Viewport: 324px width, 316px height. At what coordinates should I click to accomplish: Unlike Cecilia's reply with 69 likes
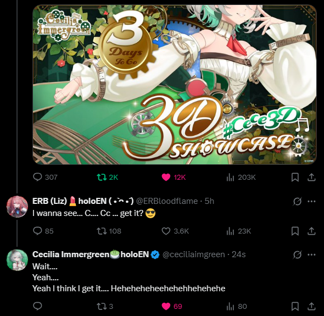click(x=172, y=306)
